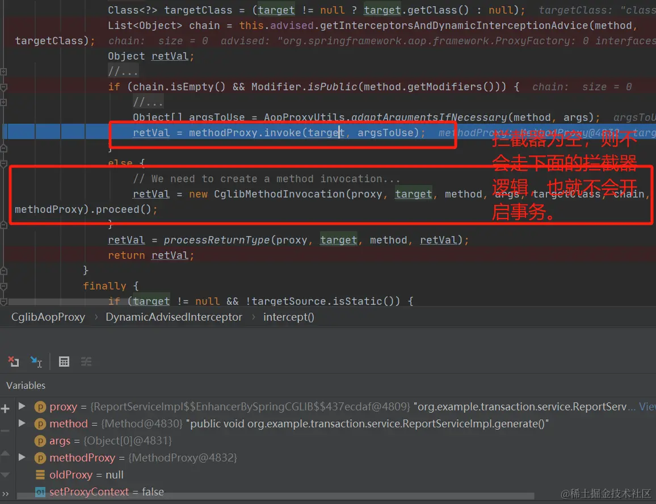Click the Class<?> targetClass declaration

coord(170,10)
